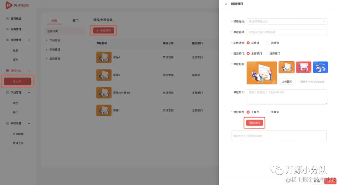Viewport: 338px width, 185px height.
Task: Click the 课程名称 input field
Action: coord(287,32)
